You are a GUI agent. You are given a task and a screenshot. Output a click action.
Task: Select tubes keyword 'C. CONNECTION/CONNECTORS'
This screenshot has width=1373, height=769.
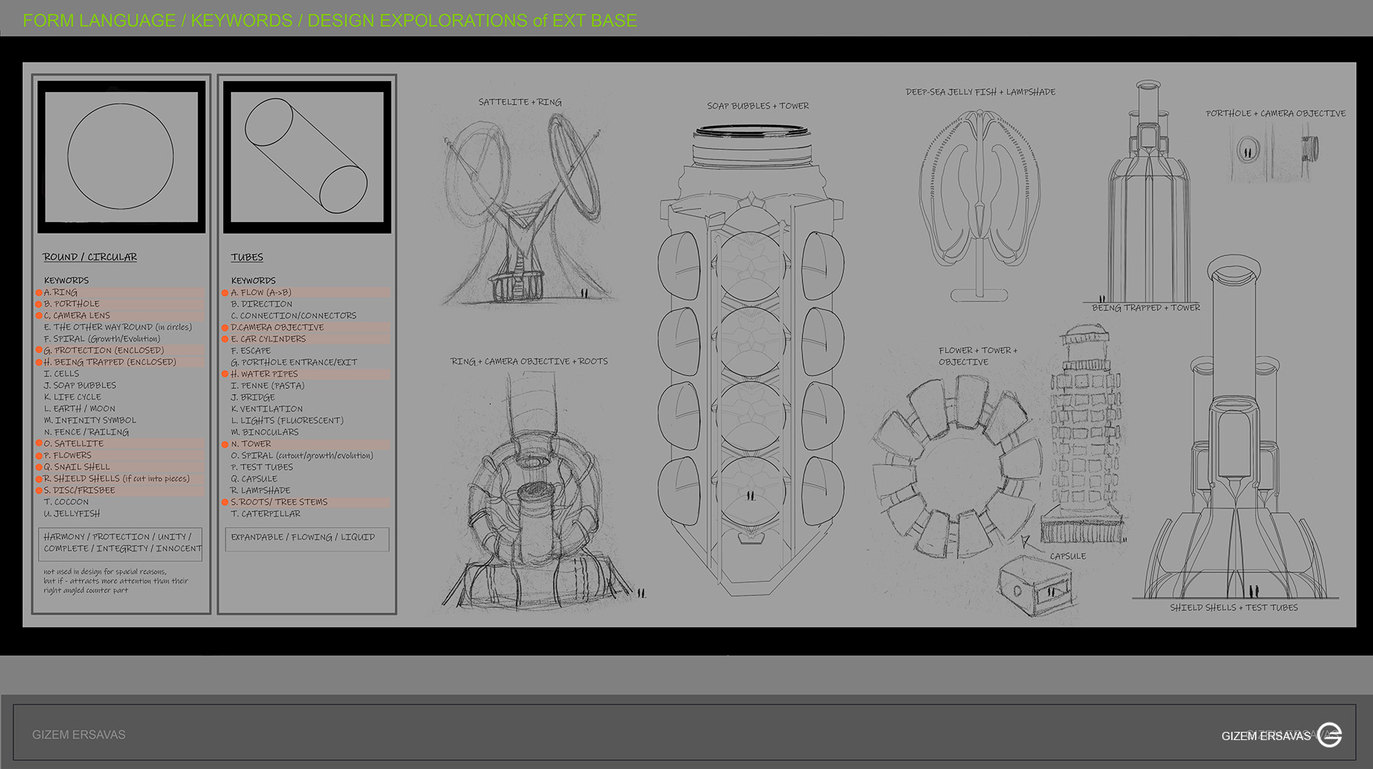(293, 315)
